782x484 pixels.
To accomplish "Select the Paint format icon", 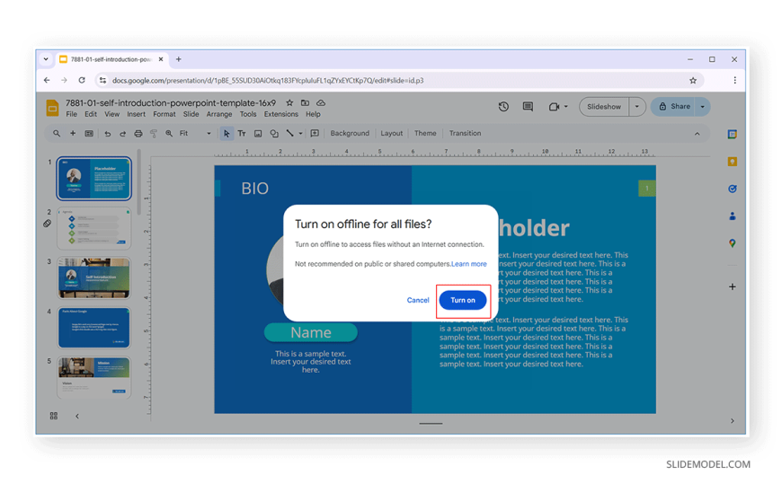I will 154,134.
